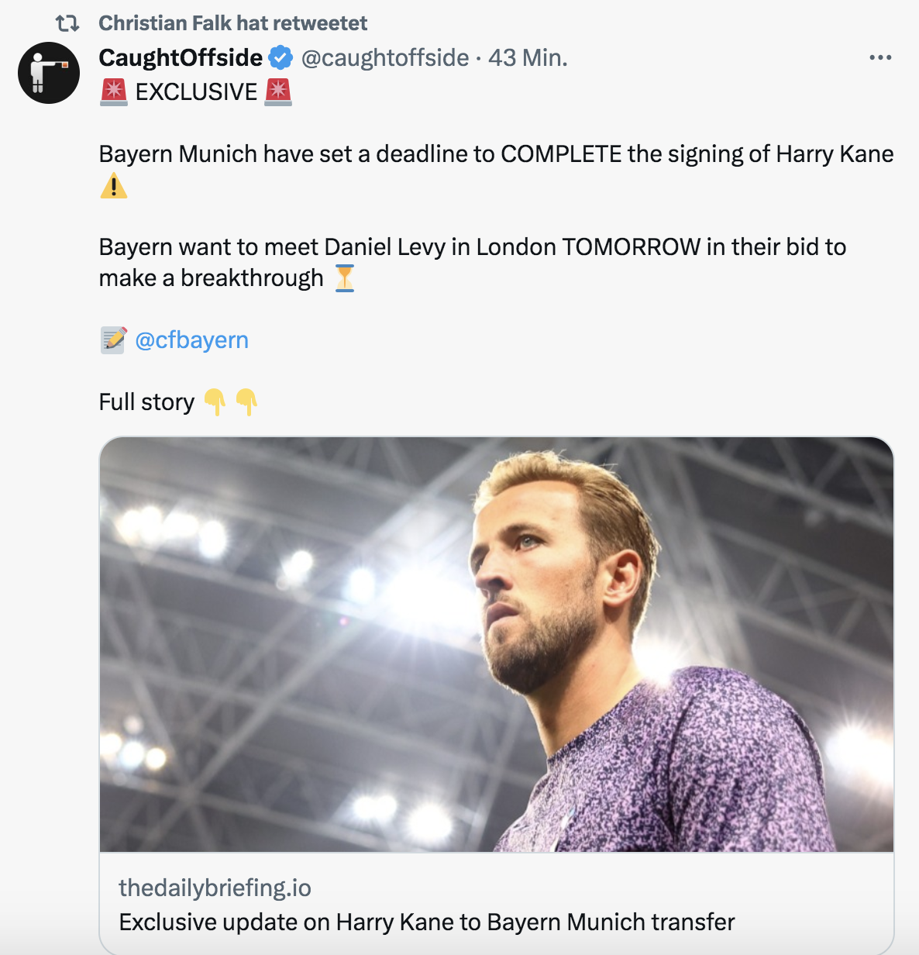This screenshot has width=919, height=955.
Task: Click the hourglass emoji after breakthrough
Action: click(345, 278)
